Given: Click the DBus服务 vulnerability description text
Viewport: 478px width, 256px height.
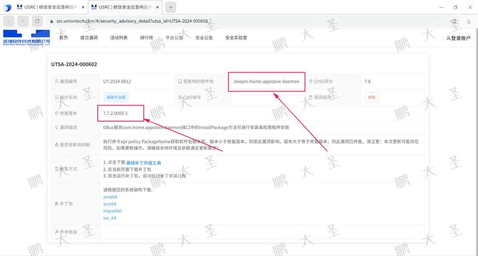Looking at the screenshot, I should (x=196, y=127).
